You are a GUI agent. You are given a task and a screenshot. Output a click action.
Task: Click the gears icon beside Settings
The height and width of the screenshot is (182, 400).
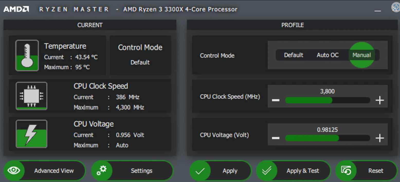coord(102,171)
